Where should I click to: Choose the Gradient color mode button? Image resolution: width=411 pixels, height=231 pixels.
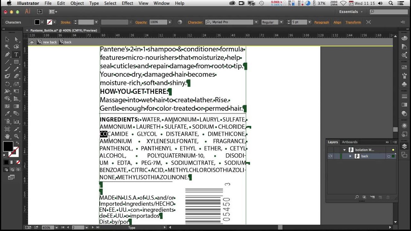[x=12, y=162]
